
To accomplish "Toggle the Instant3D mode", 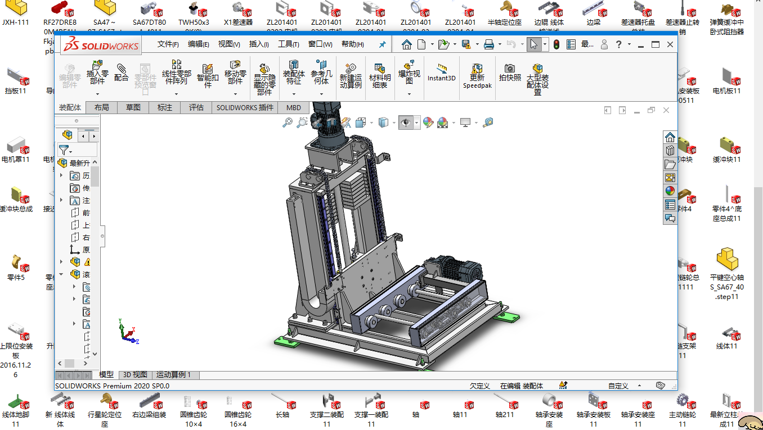I will click(441, 72).
